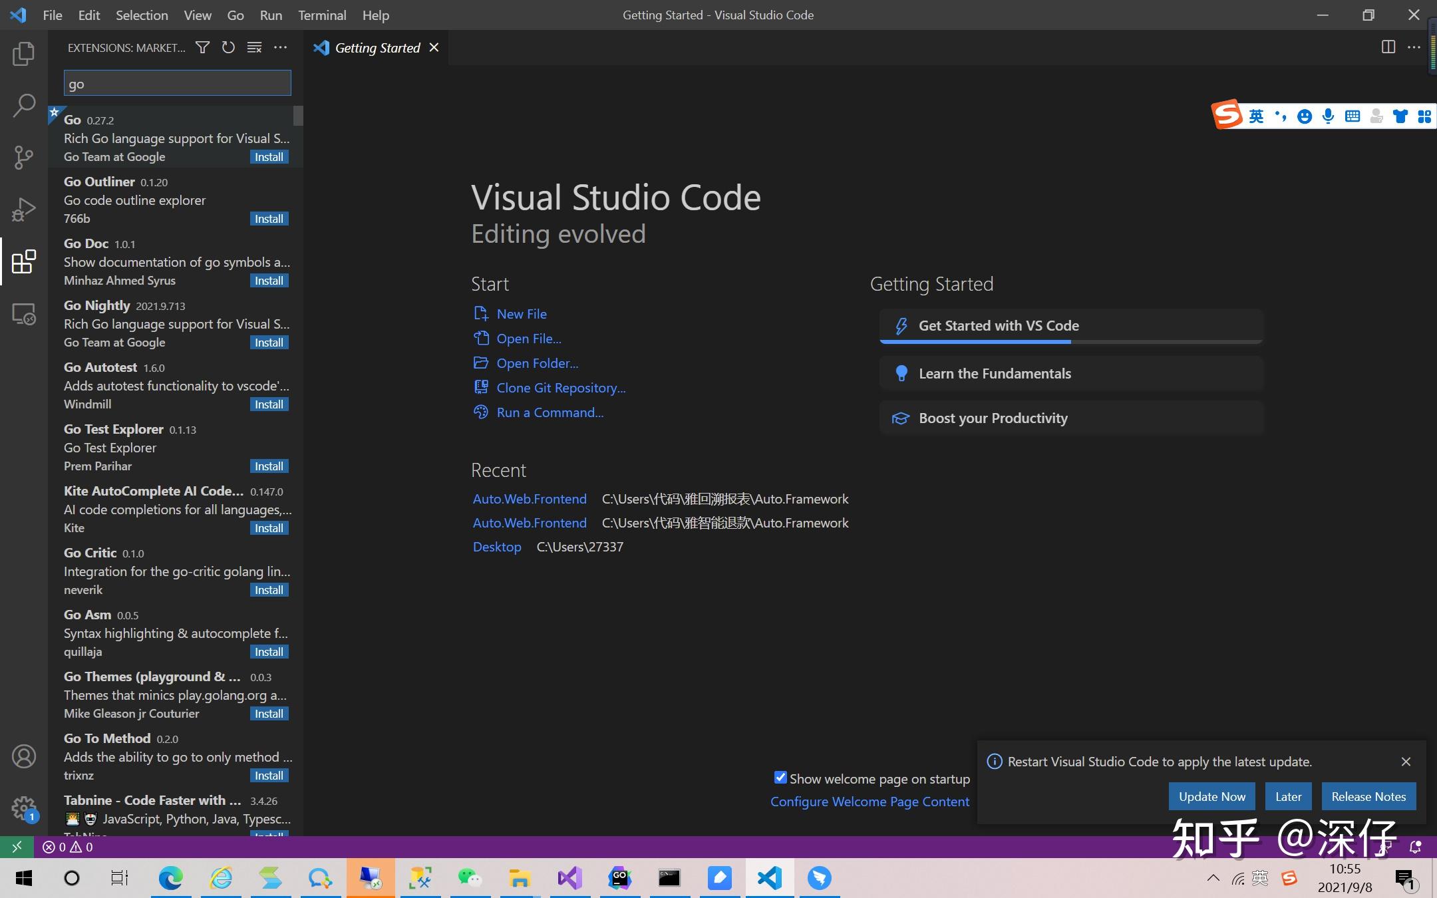Viewport: 1437px width, 898px height.
Task: Clear the extensions search results
Action: [254, 47]
